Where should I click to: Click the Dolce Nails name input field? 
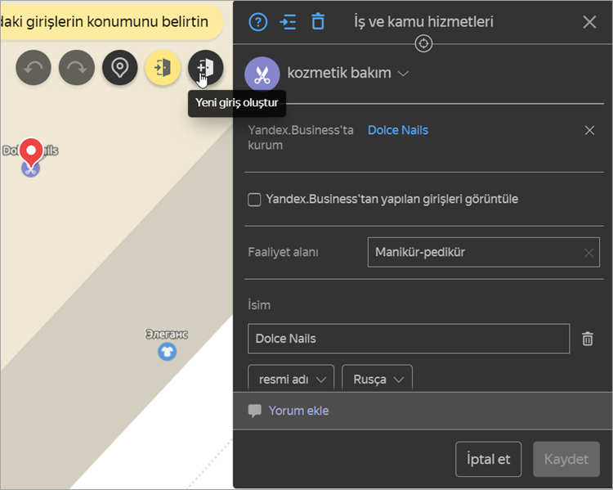tap(409, 339)
